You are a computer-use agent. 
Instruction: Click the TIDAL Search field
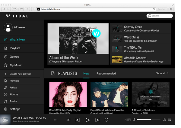point(160,16)
